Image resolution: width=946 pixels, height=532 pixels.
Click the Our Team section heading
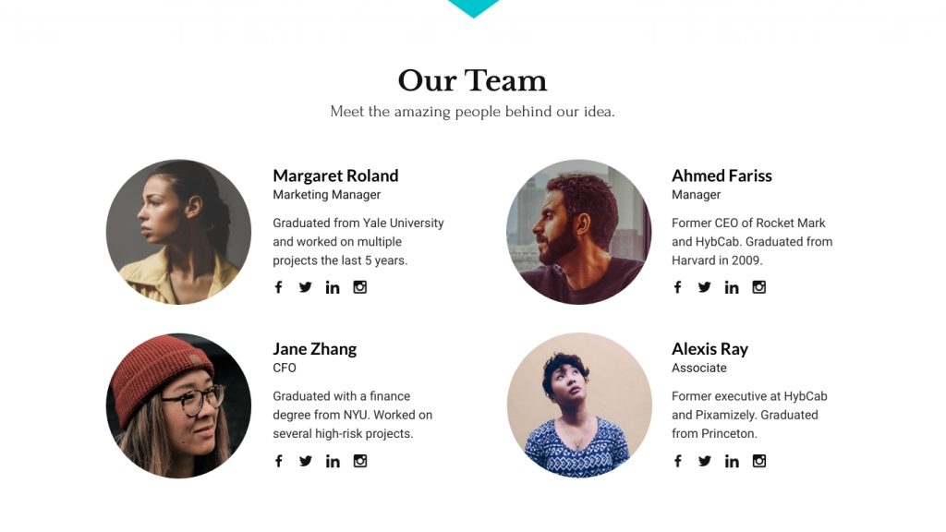(x=472, y=81)
